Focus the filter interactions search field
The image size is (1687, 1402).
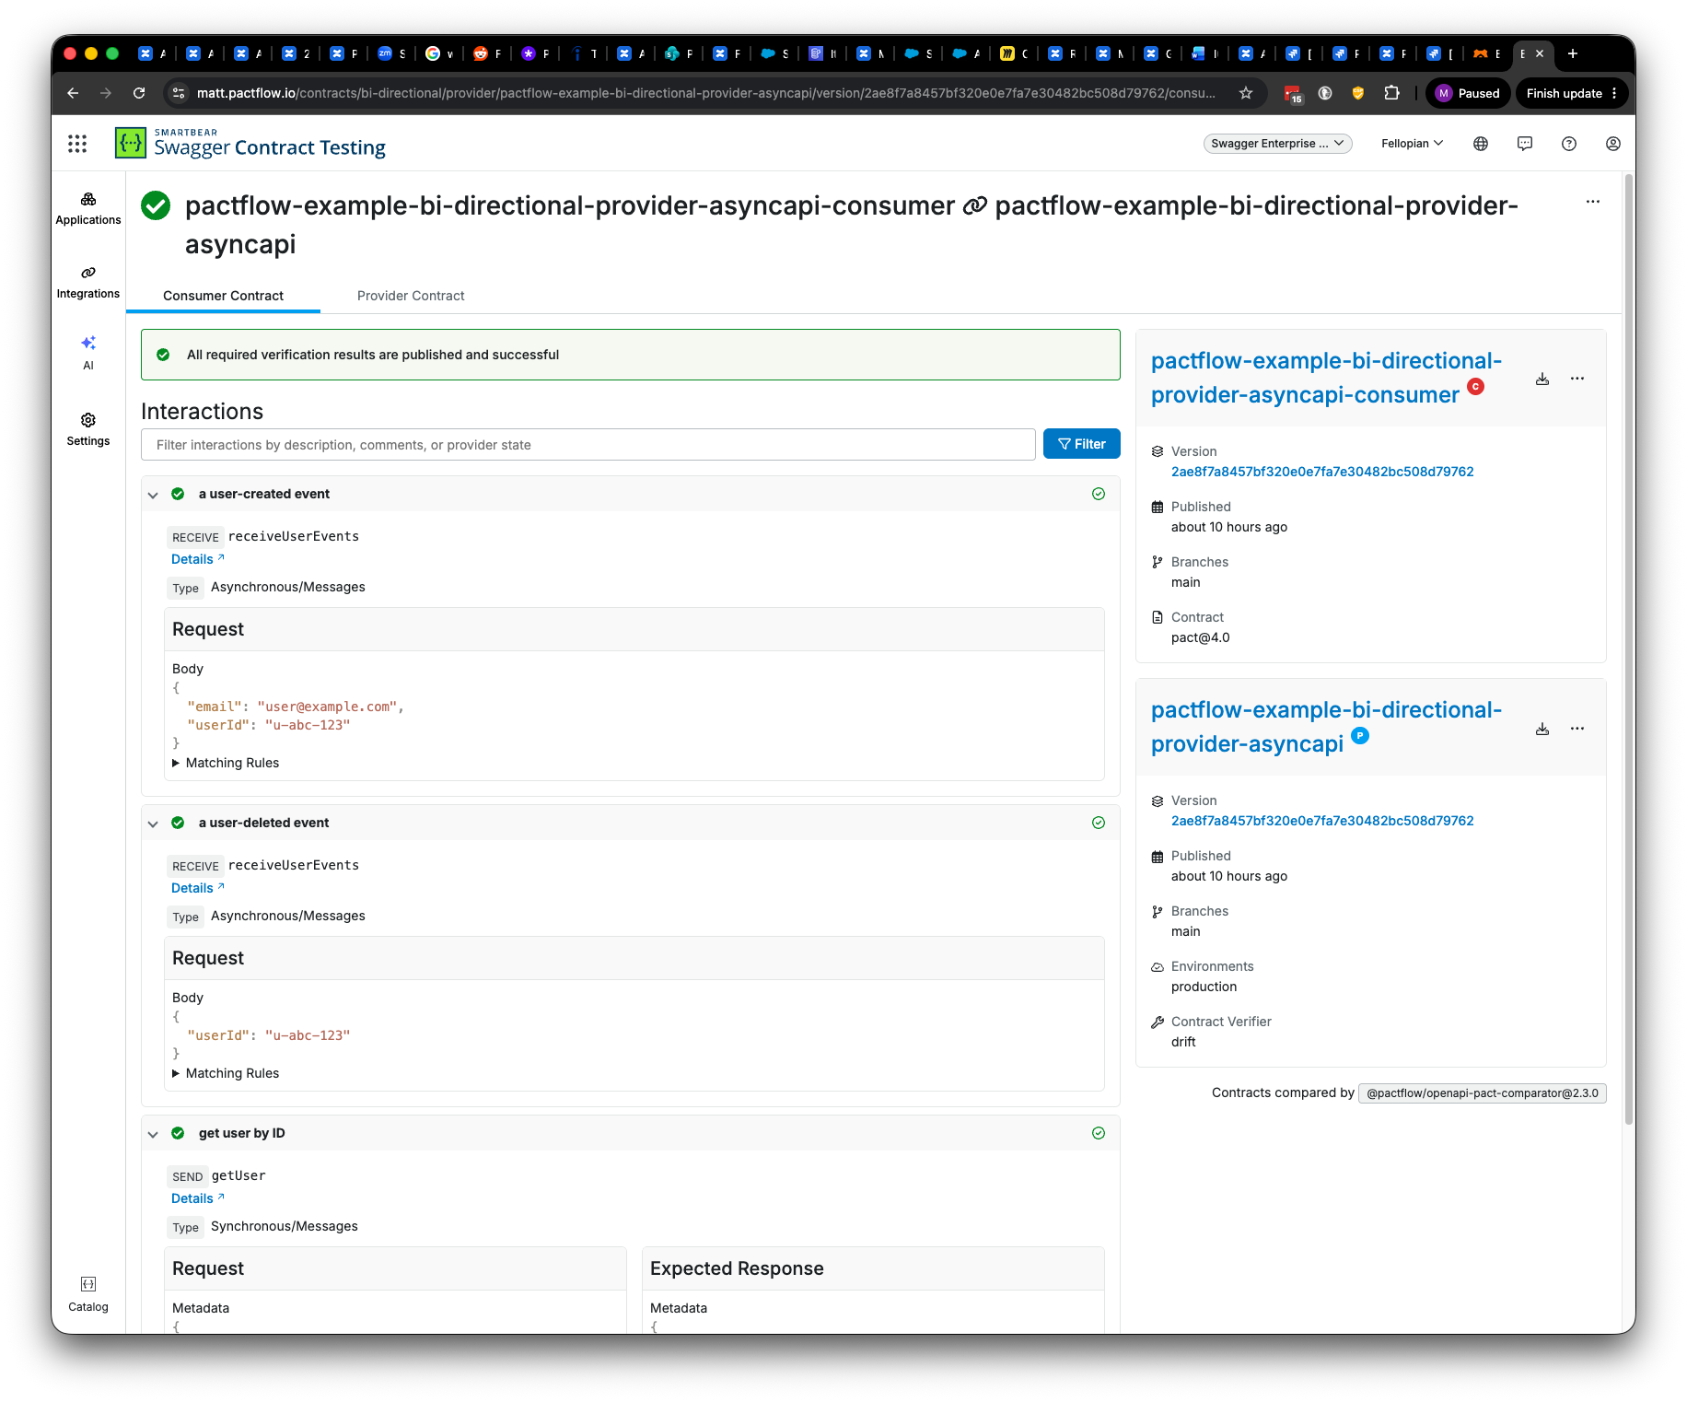[588, 444]
